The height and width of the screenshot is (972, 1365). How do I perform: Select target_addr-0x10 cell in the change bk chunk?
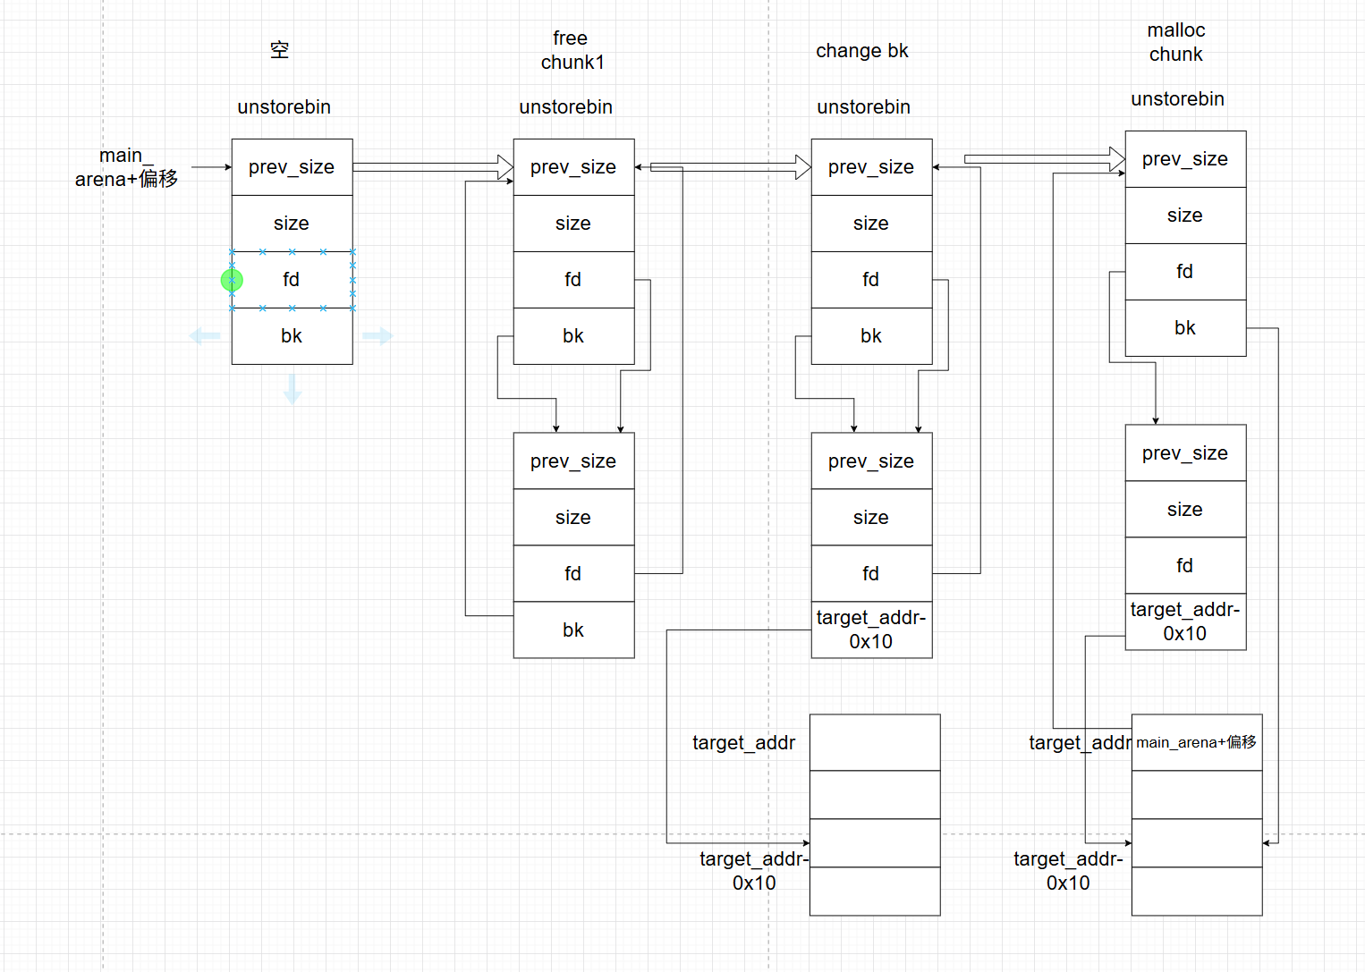pos(871,630)
